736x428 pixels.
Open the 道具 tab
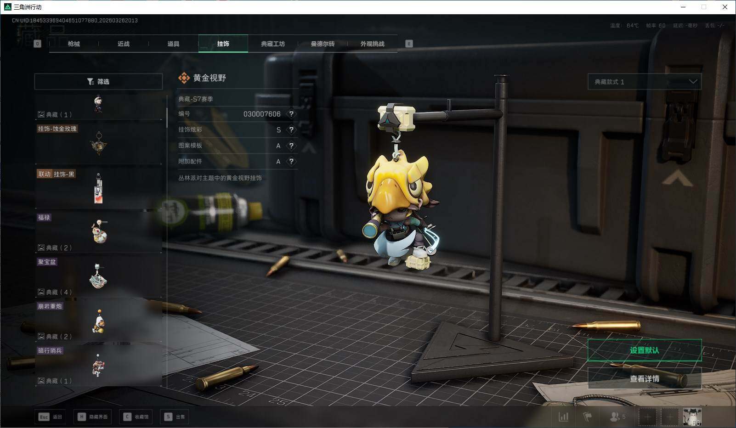(x=173, y=44)
